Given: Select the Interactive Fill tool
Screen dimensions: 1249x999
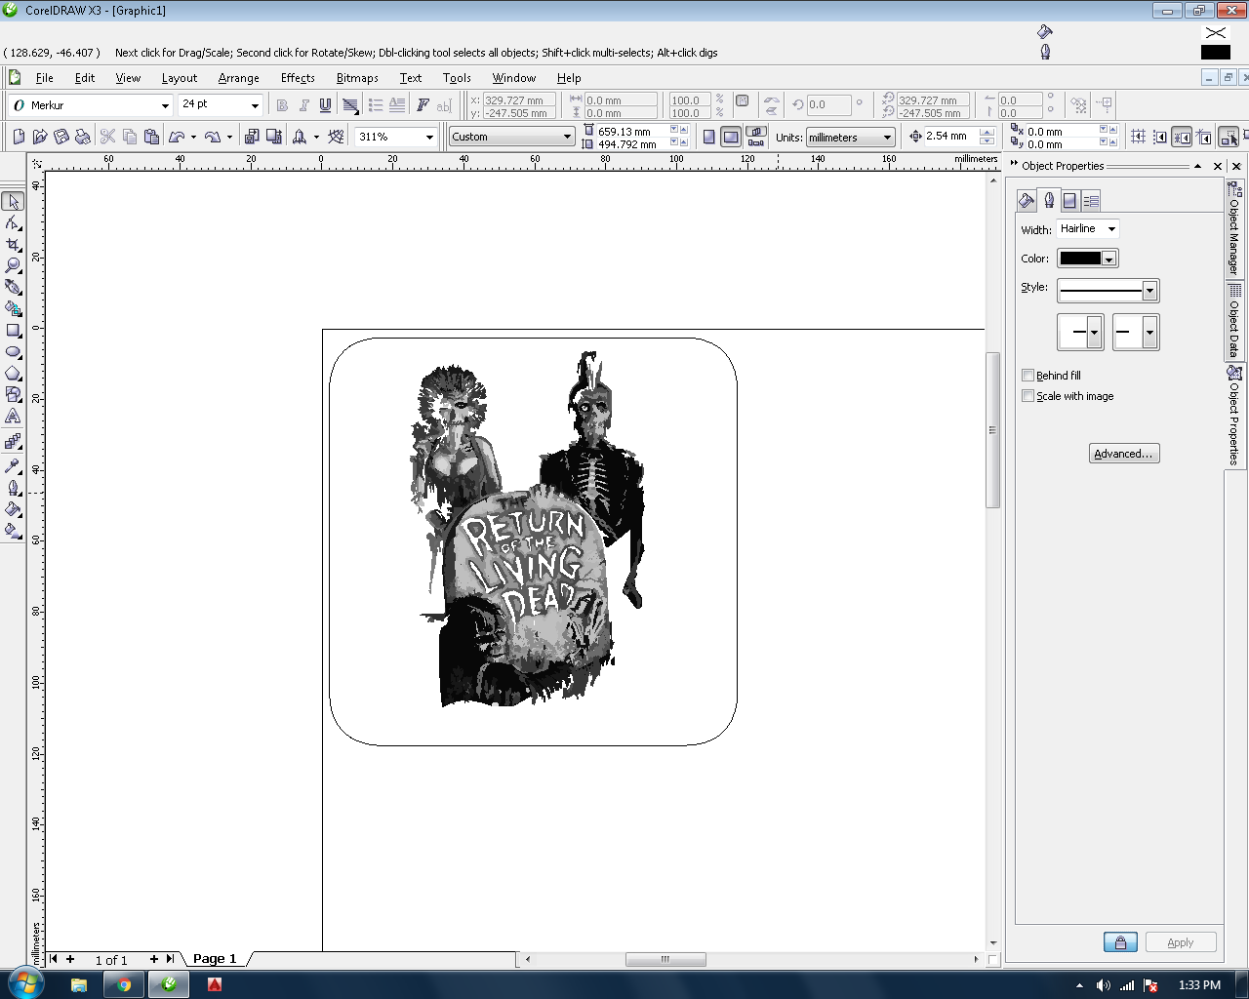Looking at the screenshot, I should [13, 531].
